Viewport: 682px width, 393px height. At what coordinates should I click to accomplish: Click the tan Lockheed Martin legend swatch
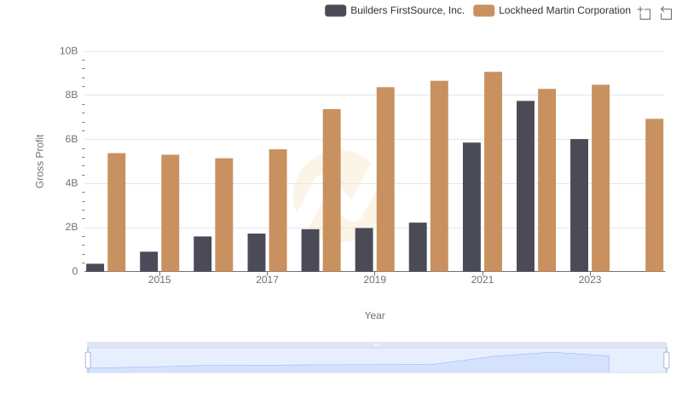483,10
